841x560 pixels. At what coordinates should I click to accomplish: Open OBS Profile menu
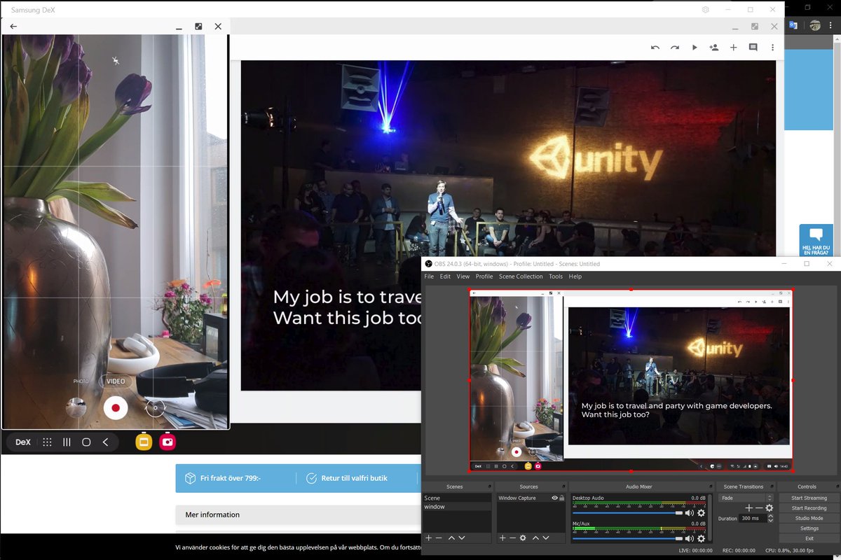tap(484, 276)
